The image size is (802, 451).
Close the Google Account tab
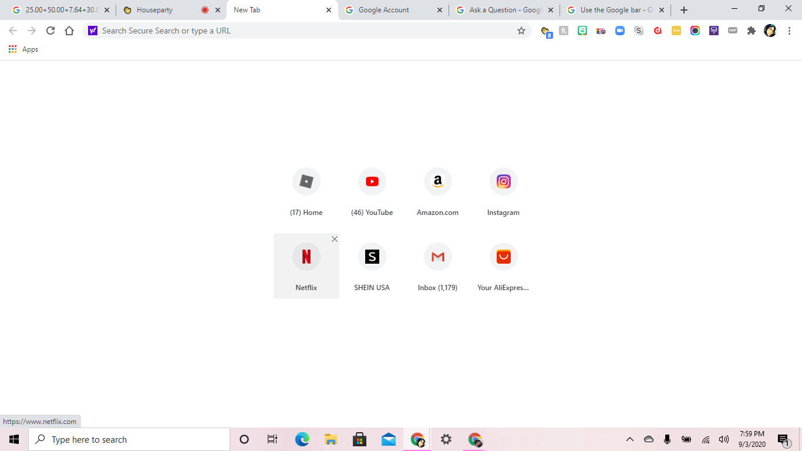[x=440, y=10]
